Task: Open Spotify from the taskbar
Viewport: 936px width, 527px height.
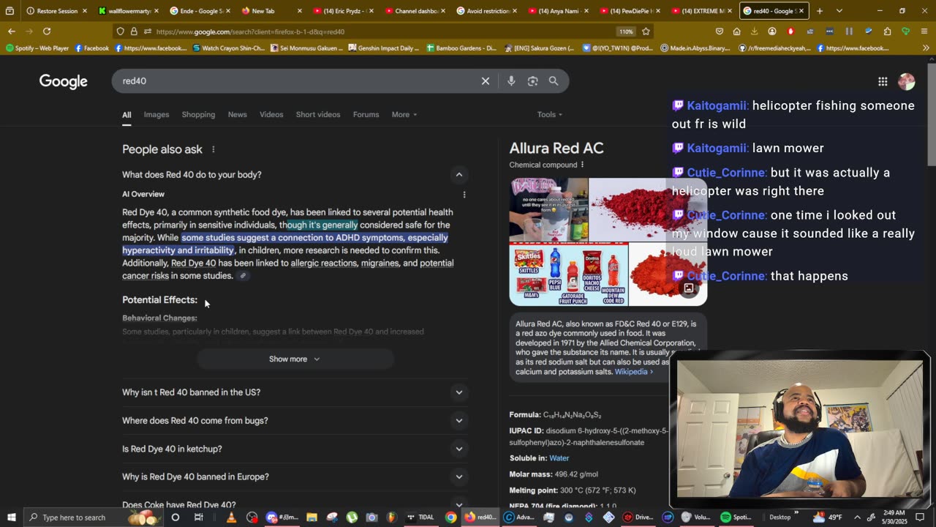Action: (x=735, y=517)
